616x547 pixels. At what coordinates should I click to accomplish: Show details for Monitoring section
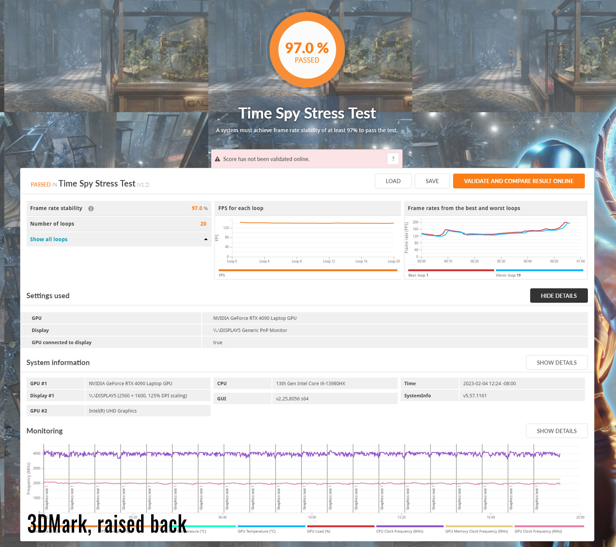click(x=557, y=431)
